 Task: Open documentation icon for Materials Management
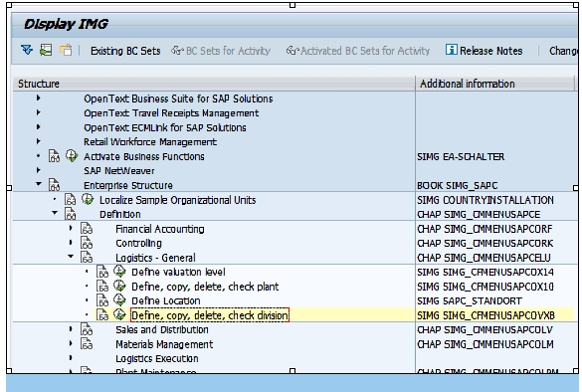click(x=87, y=343)
